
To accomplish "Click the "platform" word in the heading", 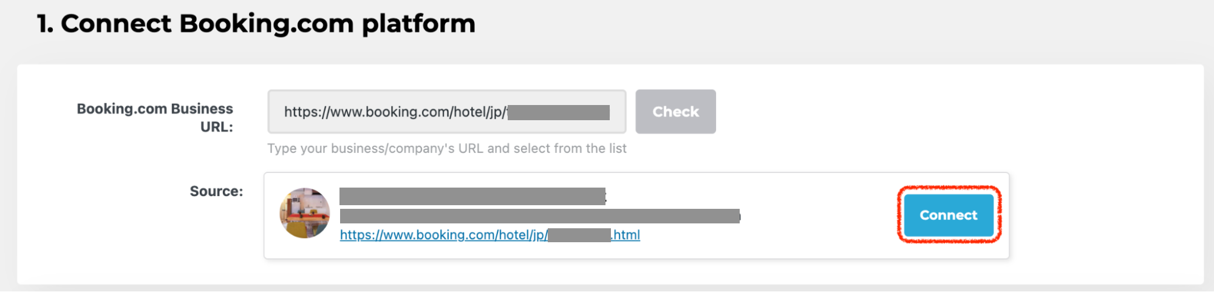I will pyautogui.click(x=418, y=24).
